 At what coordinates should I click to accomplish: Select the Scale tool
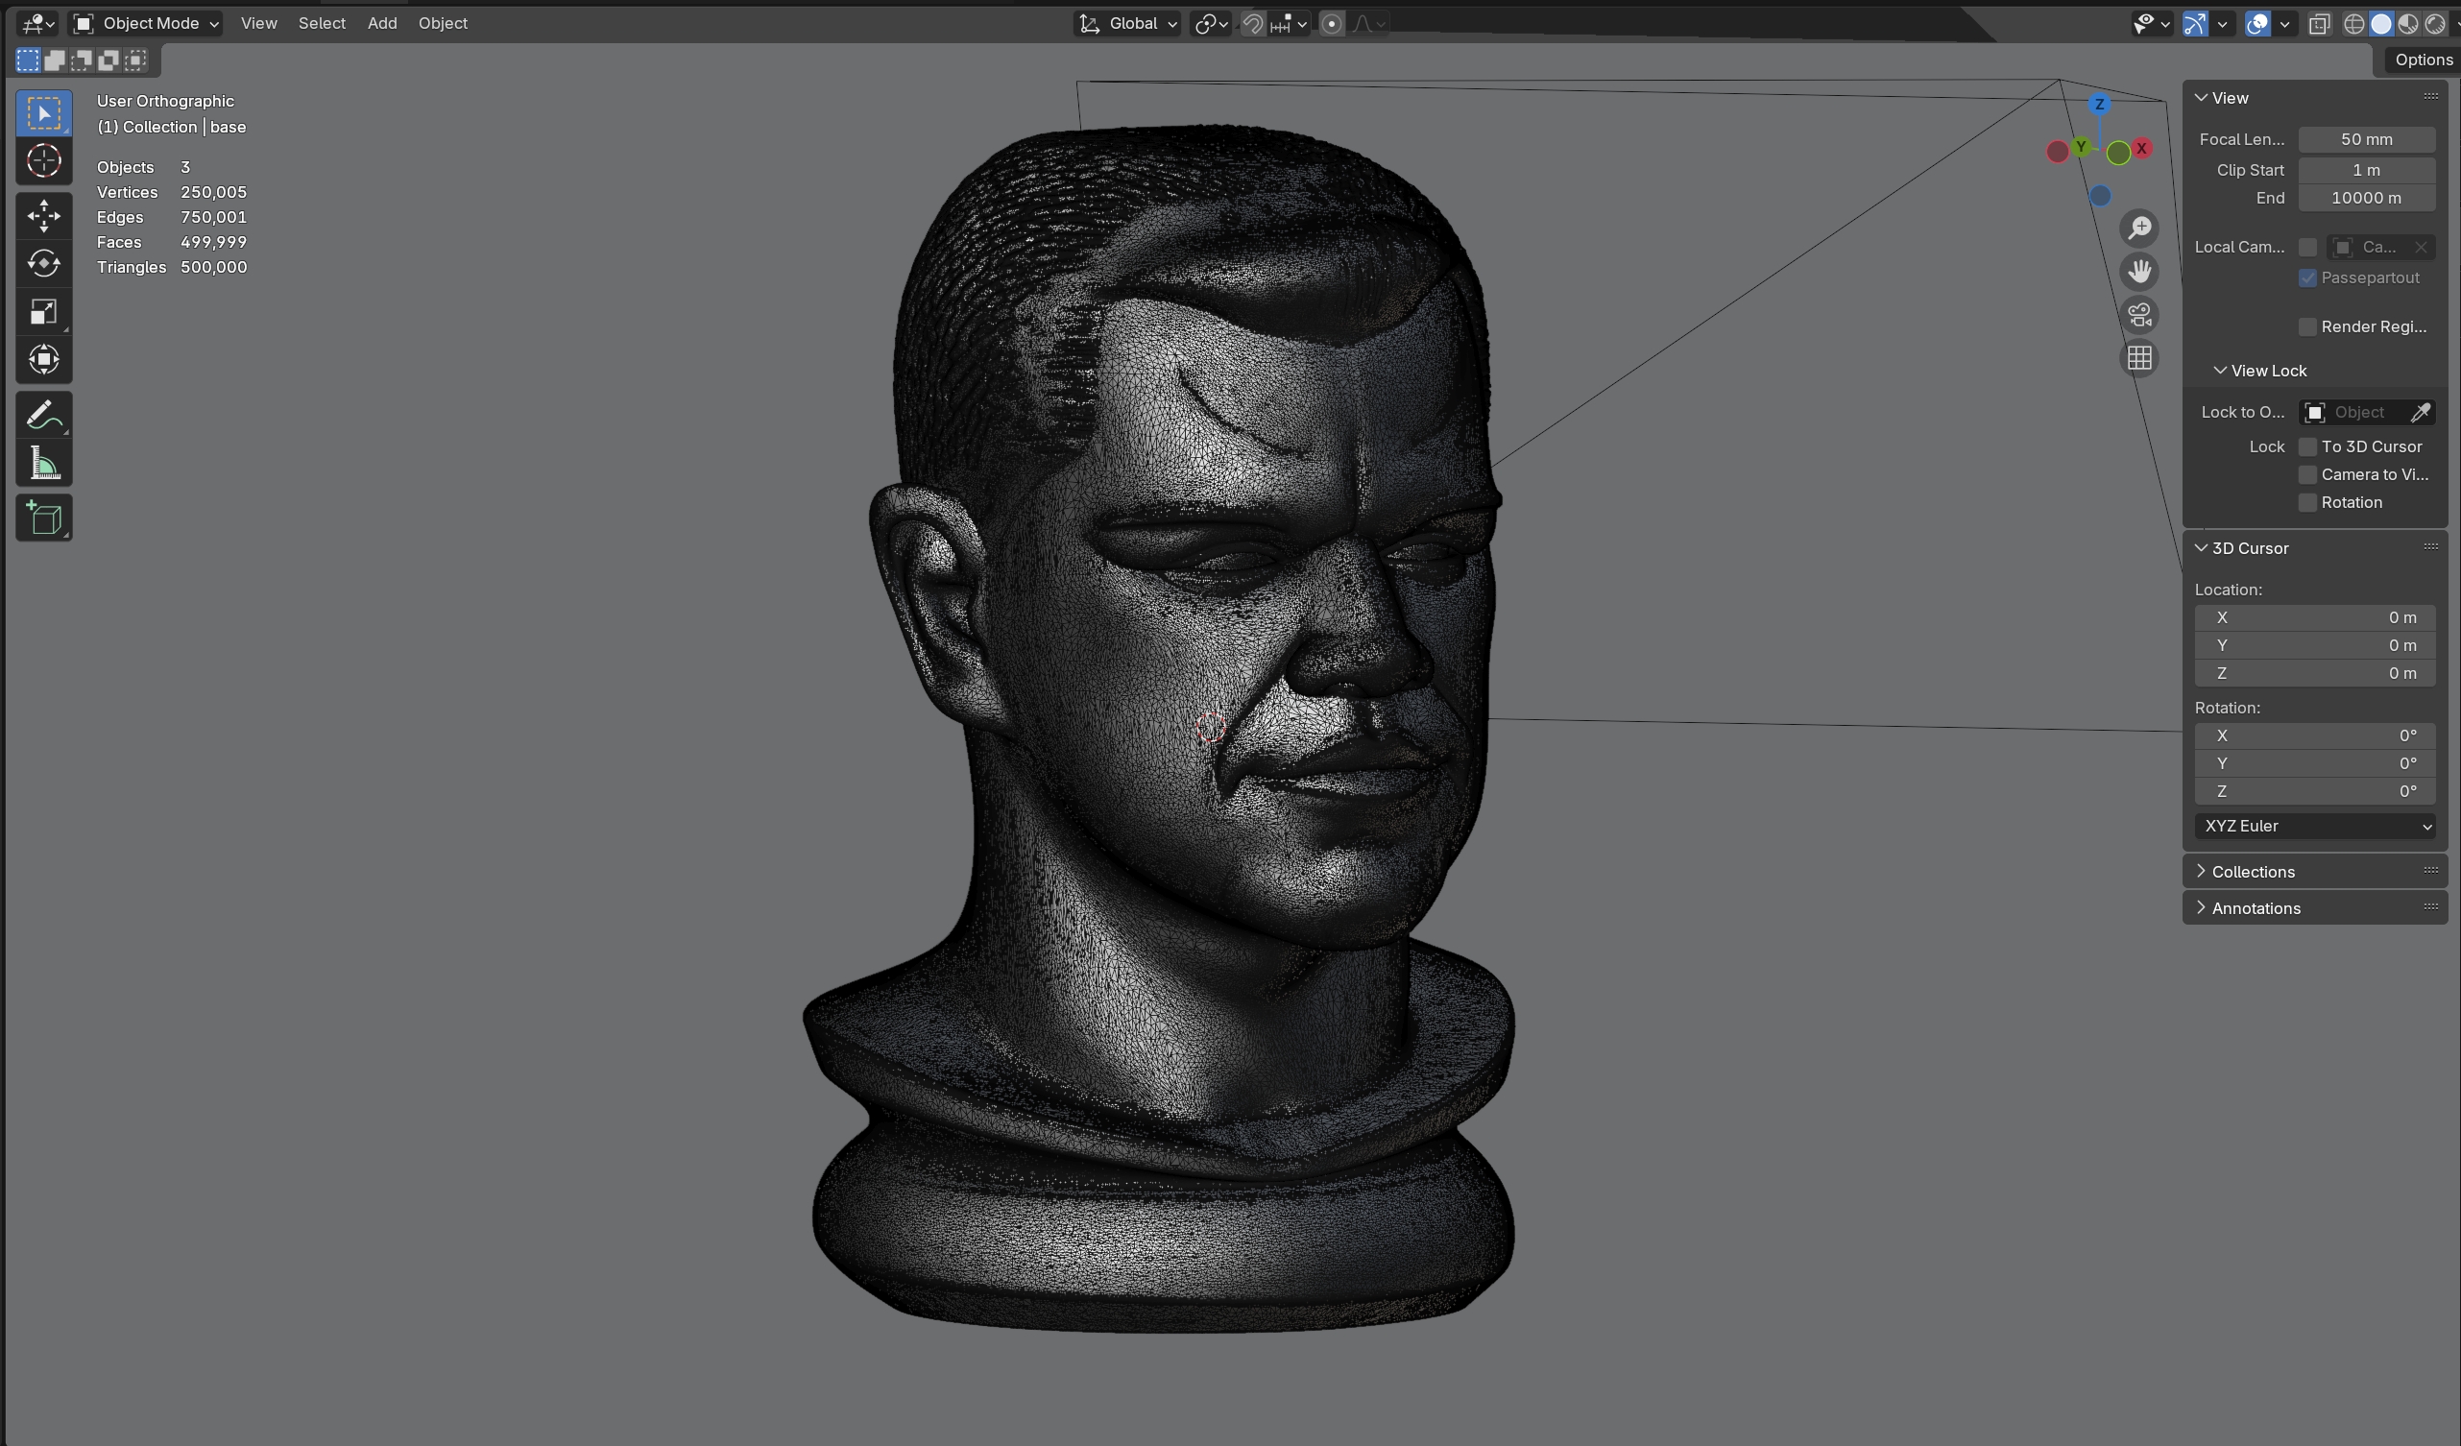pos(44,311)
